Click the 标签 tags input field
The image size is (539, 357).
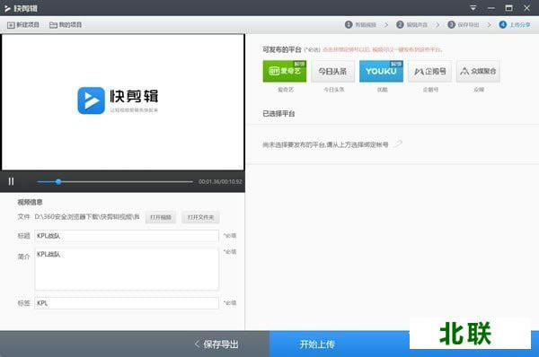tap(127, 303)
